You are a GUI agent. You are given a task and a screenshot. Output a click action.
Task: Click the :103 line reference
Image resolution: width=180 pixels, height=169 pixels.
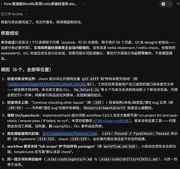click(x=97, y=102)
